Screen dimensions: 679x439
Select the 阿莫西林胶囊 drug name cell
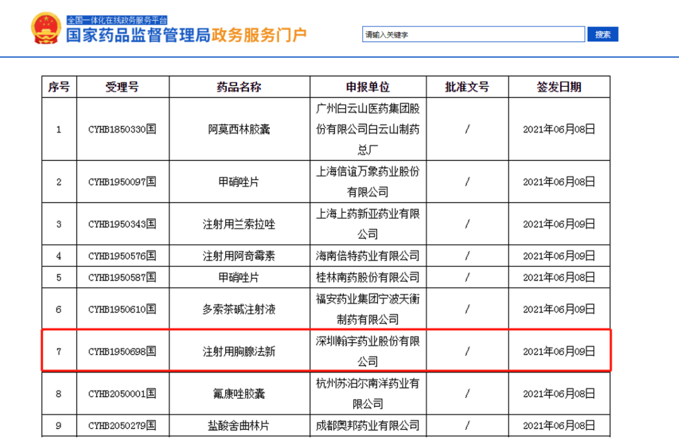[239, 130]
